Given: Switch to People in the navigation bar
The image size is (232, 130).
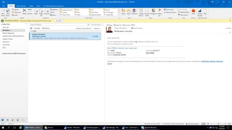Looking at the screenshot, I should (x=13, y=120).
